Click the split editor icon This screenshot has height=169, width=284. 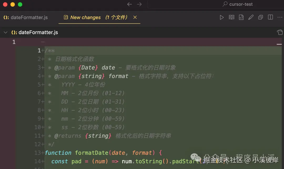pyautogui.click(x=270, y=17)
